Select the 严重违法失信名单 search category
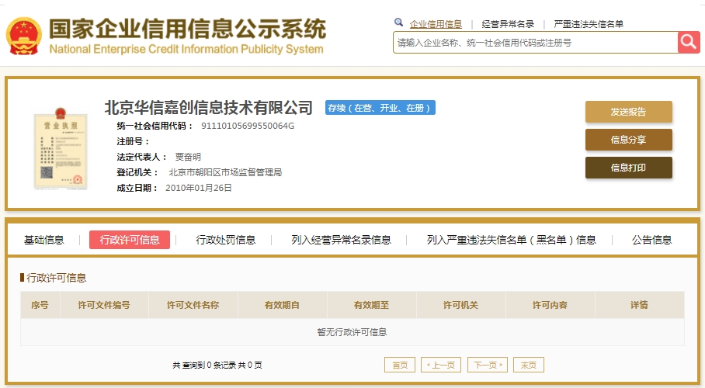 pyautogui.click(x=589, y=24)
